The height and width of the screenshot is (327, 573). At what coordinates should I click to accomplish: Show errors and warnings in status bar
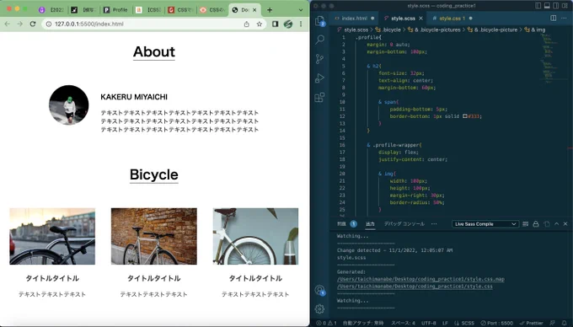tap(326, 323)
